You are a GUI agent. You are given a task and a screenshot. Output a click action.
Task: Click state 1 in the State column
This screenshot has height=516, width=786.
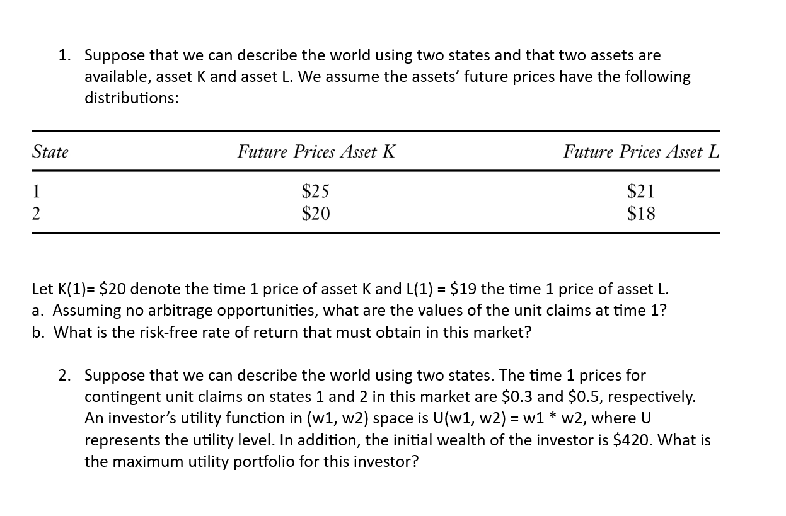[x=37, y=190]
